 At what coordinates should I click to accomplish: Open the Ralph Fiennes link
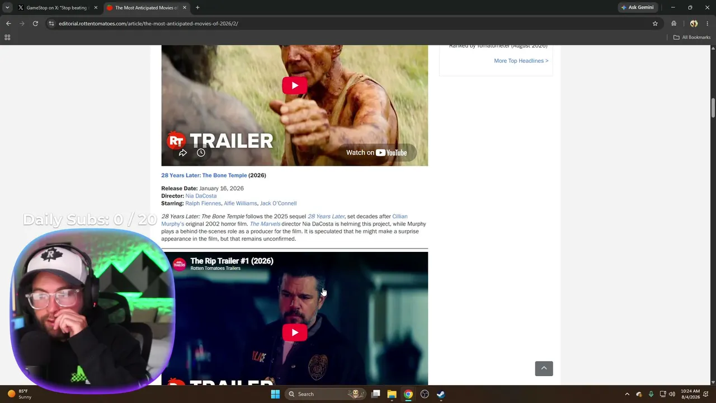coord(203,203)
